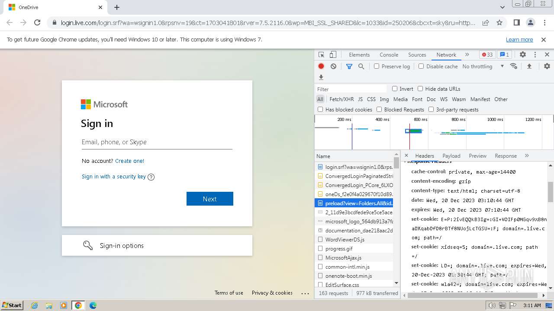The image size is (554, 311).
Task: Click the import HAR upload arrow icon
Action: pos(529,66)
